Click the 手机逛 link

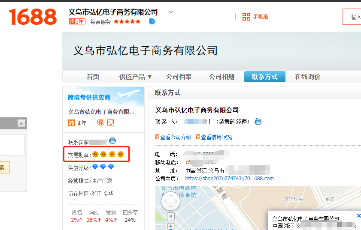pyautogui.click(x=261, y=17)
